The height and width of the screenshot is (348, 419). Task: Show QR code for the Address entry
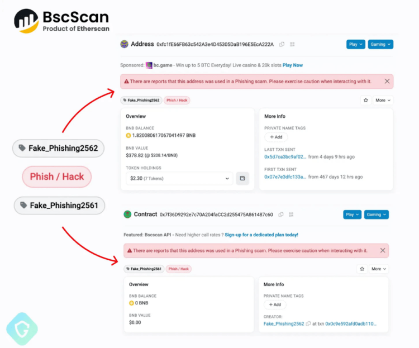[x=292, y=44]
